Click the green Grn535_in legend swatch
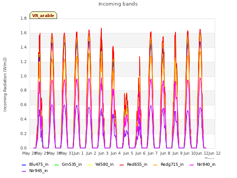The width and height of the screenshot is (237, 178). 56,165
